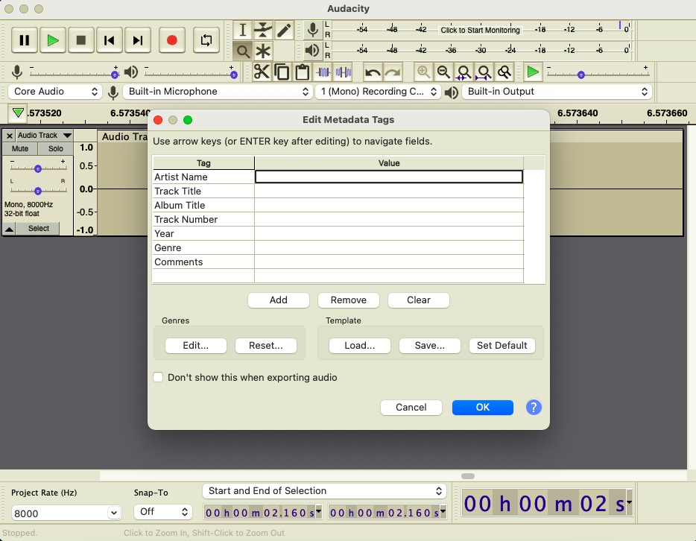Image resolution: width=696 pixels, height=541 pixels.
Task: Click the Record button
Action: pos(172,40)
